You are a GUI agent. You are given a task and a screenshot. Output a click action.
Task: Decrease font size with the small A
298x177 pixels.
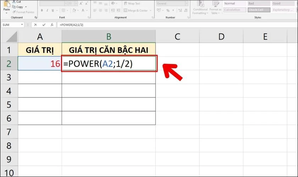click(x=87, y=4)
